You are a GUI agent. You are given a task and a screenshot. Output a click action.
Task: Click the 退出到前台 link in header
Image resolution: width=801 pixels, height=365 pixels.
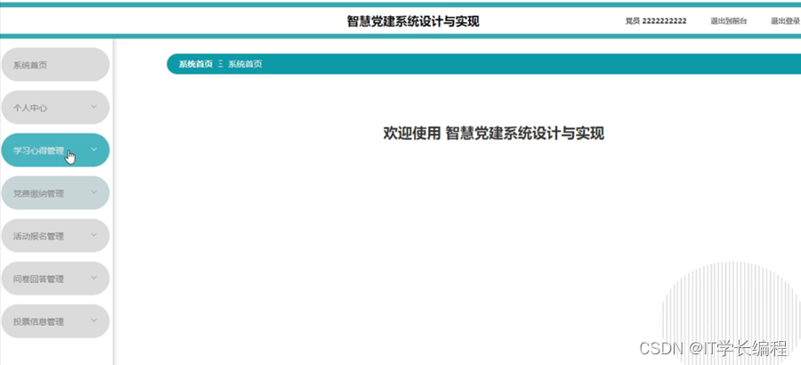click(x=729, y=21)
